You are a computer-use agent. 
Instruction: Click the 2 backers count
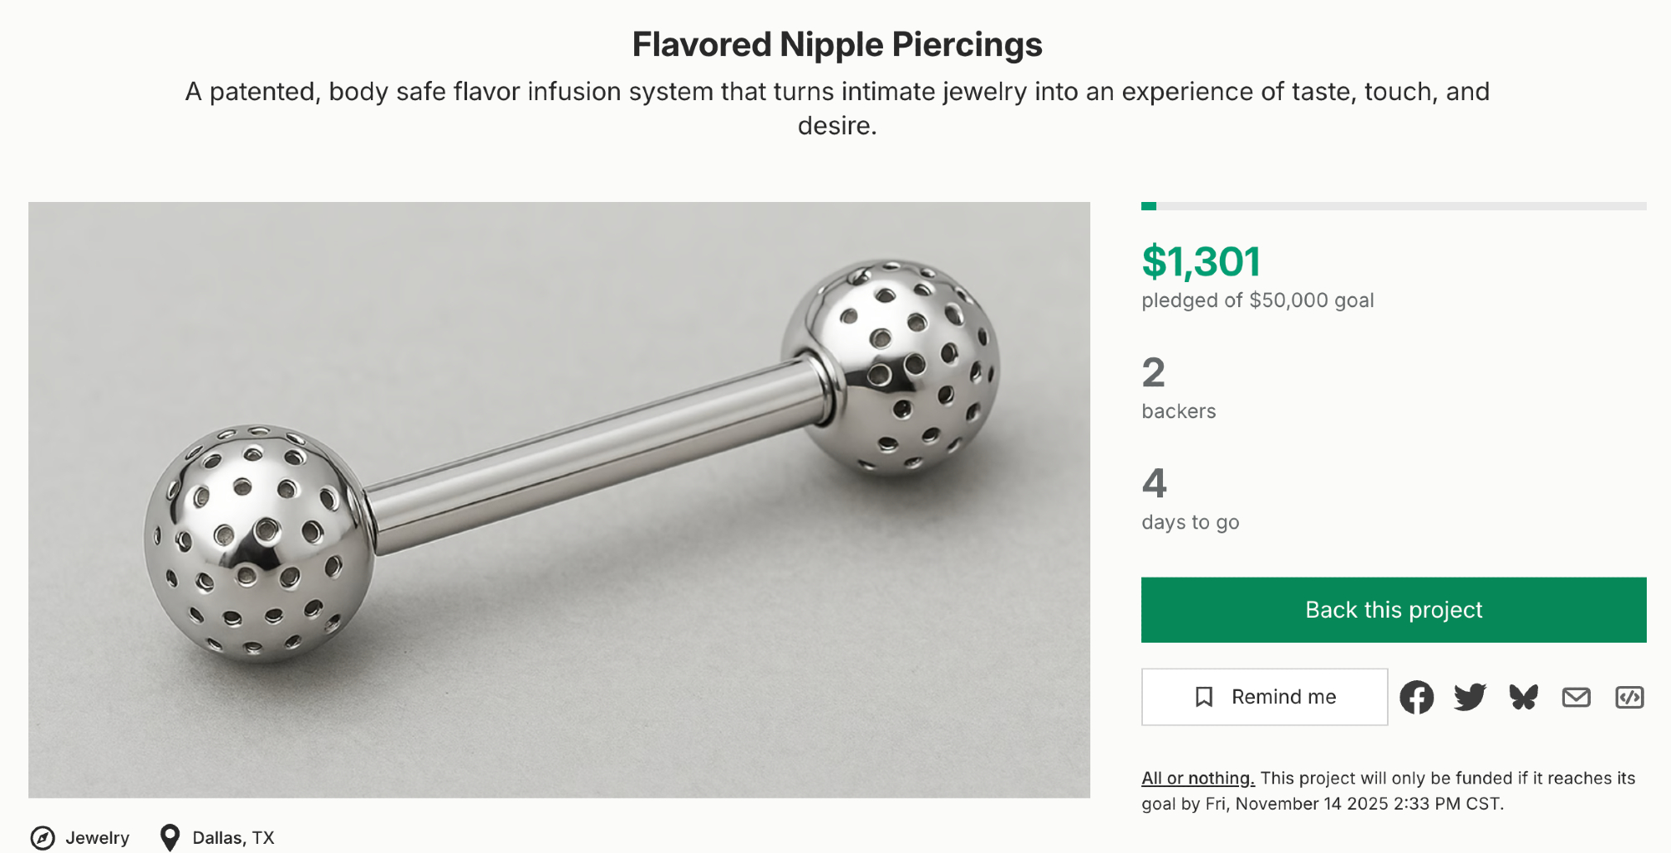point(1154,373)
